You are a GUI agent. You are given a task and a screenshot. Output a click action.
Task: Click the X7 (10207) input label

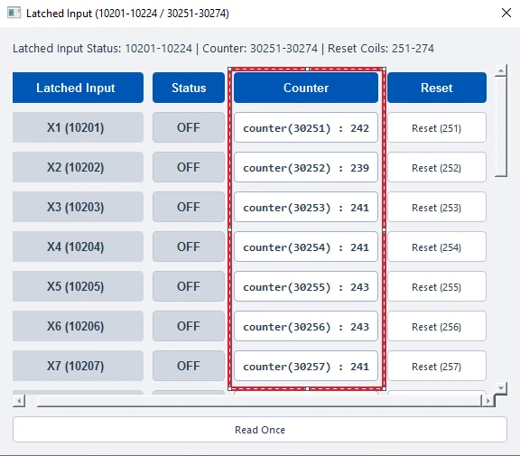78,367
